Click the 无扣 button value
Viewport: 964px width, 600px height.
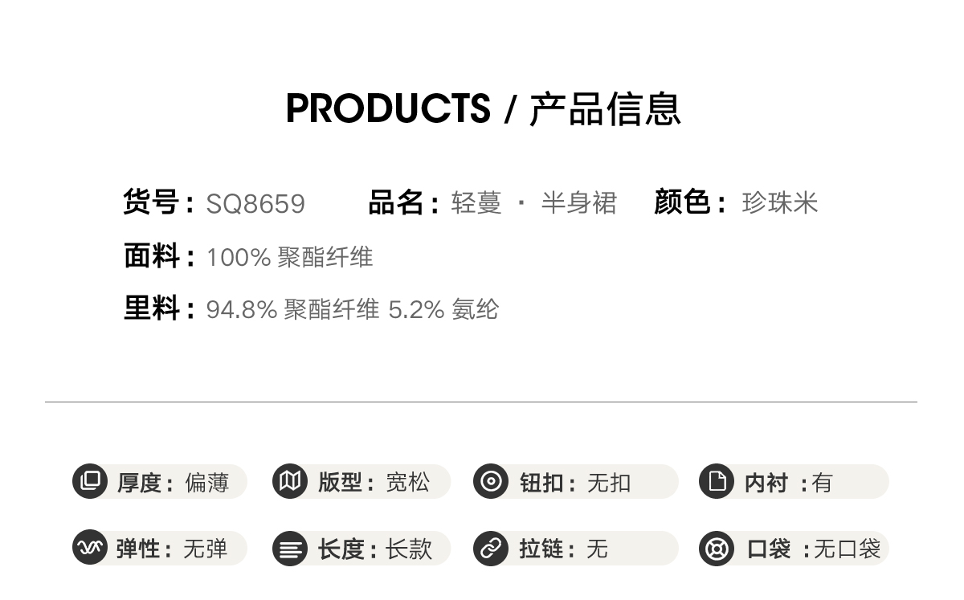point(609,483)
